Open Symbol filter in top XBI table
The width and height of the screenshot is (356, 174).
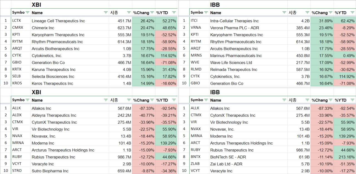pos(27,12)
